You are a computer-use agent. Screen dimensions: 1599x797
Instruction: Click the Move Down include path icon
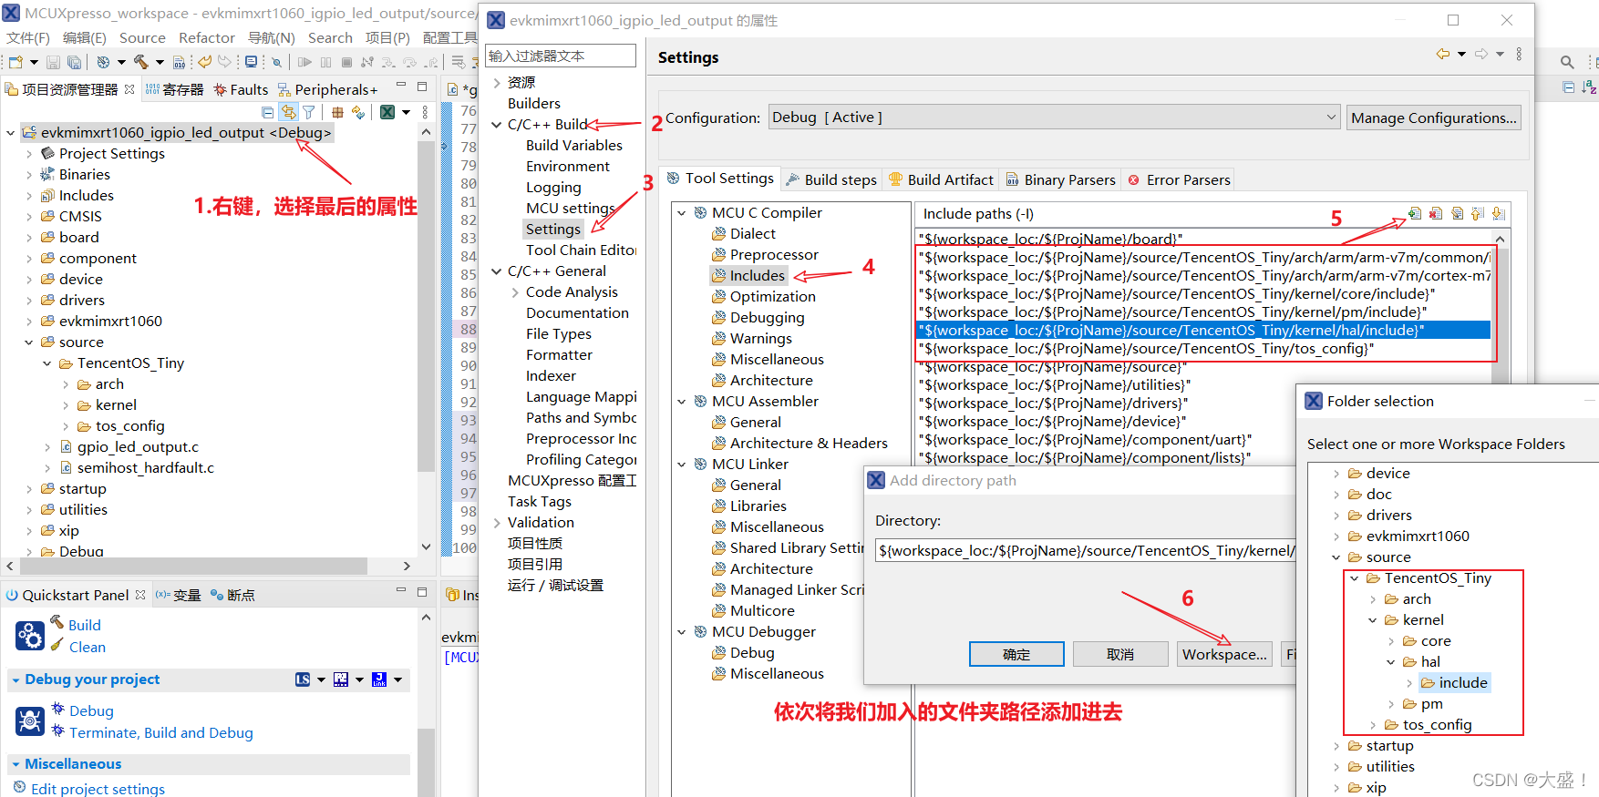[x=1499, y=213]
